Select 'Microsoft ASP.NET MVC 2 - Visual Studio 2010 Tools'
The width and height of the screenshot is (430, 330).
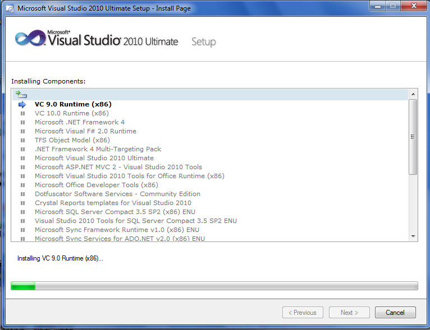click(x=118, y=167)
